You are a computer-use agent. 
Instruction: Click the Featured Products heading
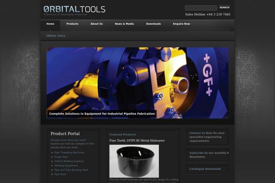122,135
